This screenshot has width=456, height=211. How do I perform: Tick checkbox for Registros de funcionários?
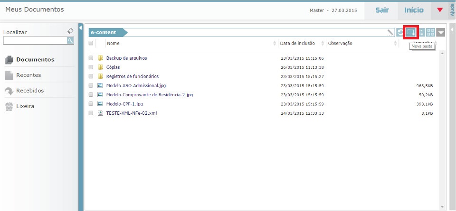(91, 76)
